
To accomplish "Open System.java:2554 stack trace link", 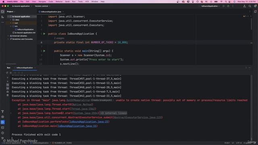I will pos(86,113).
